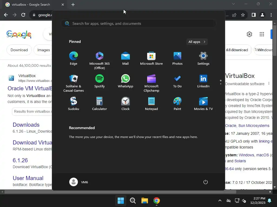Open the User Manual sitelink

28,178
